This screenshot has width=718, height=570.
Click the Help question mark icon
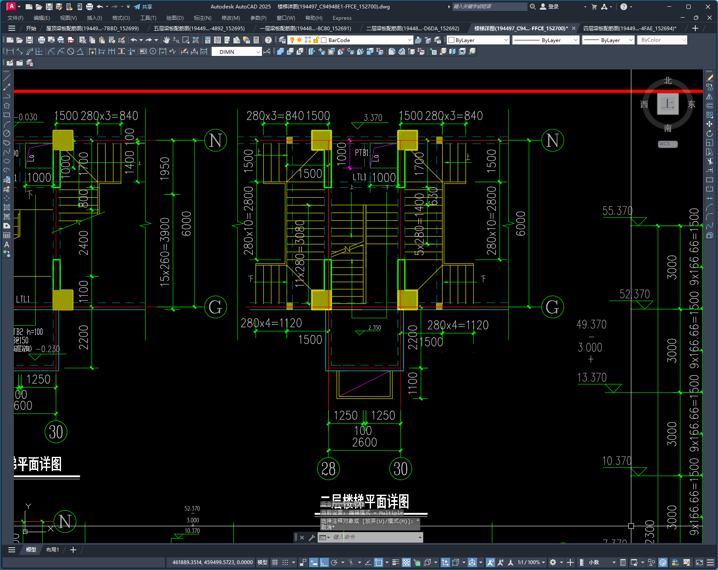[268, 40]
